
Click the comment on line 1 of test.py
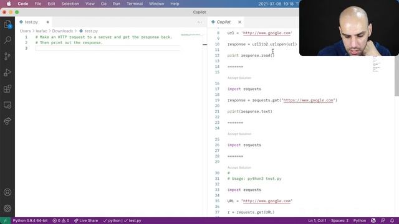tap(104, 37)
